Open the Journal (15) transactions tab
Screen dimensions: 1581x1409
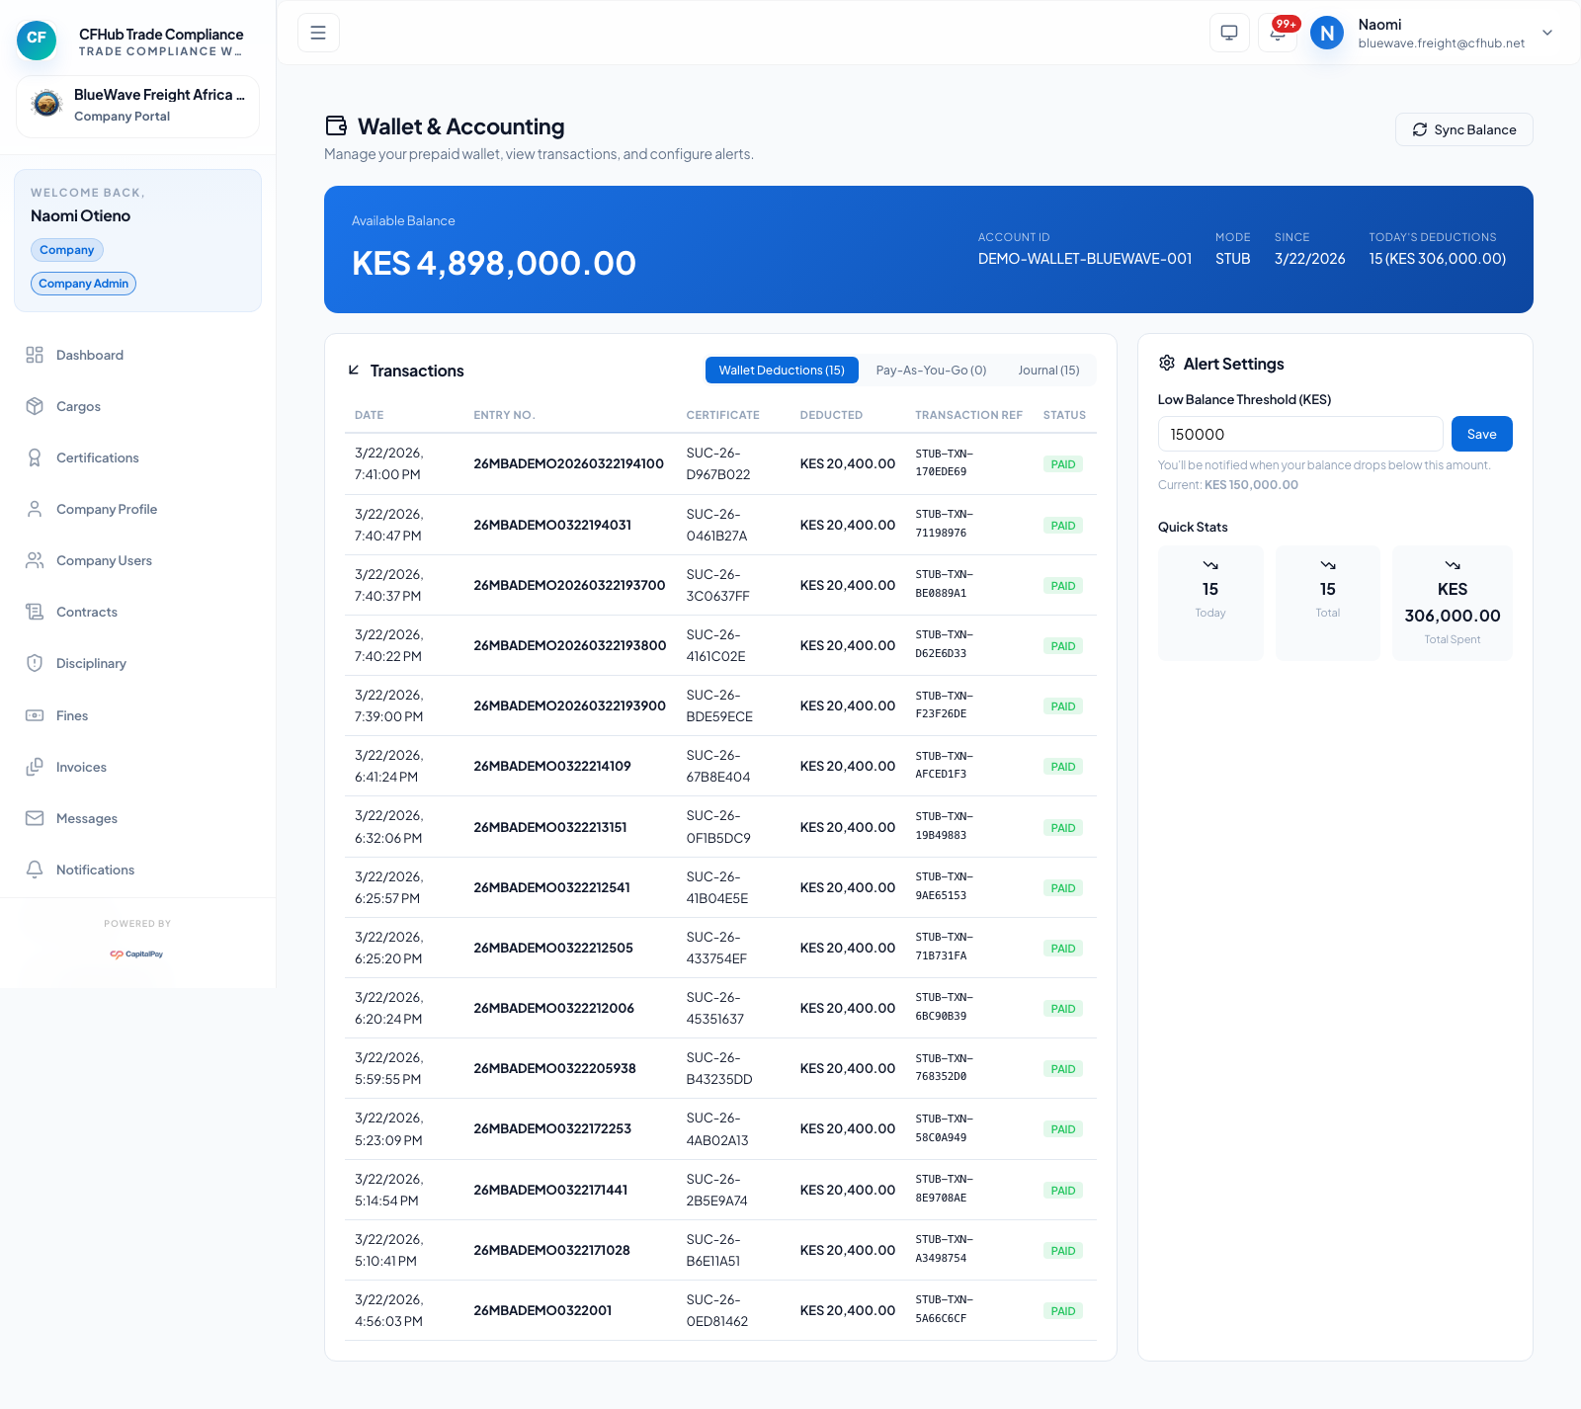(1048, 370)
